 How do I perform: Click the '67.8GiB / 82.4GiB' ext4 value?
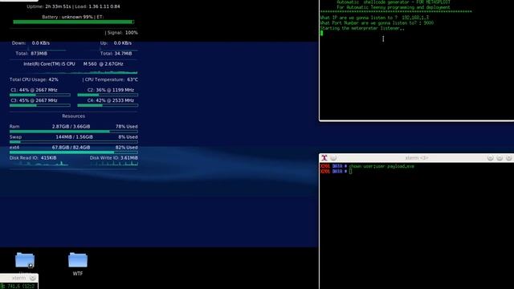tap(71, 148)
